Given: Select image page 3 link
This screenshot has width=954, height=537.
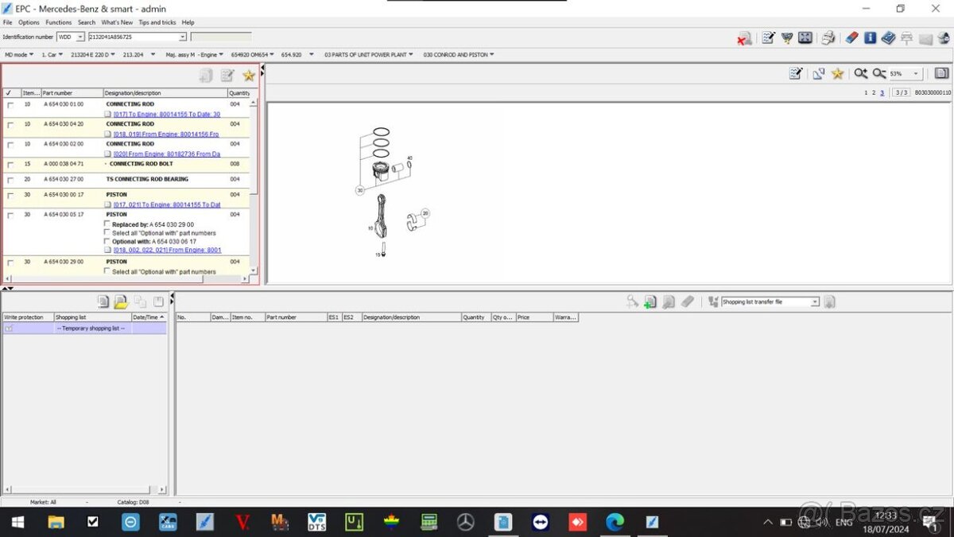Looking at the screenshot, I should click(882, 92).
